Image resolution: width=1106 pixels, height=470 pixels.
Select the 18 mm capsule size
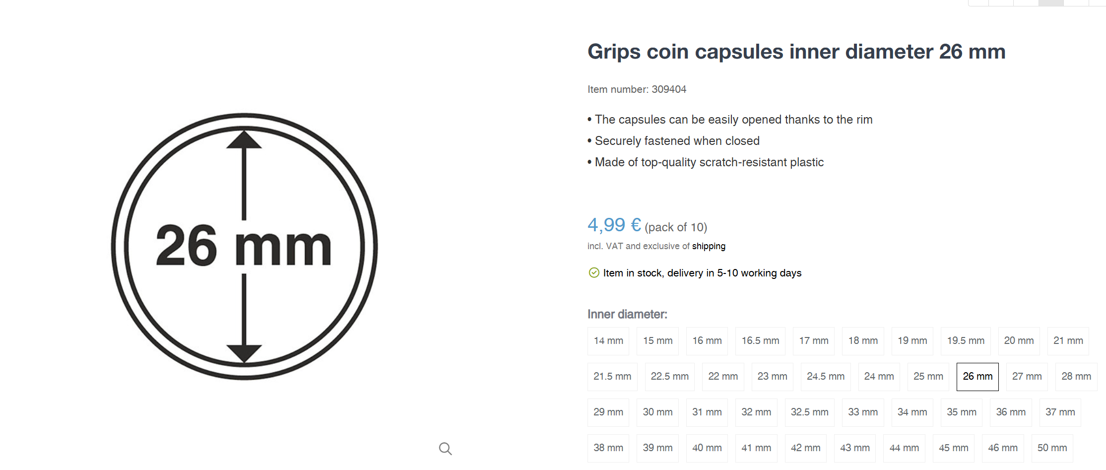pos(863,341)
